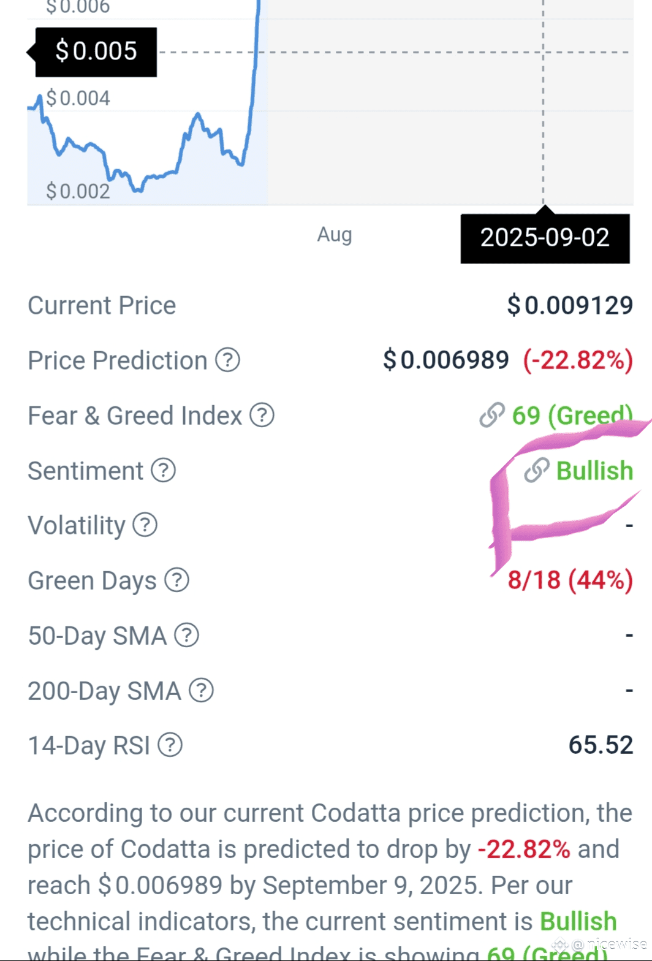652x961 pixels.
Task: Click the Aug label on chart axis
Action: [x=335, y=235]
